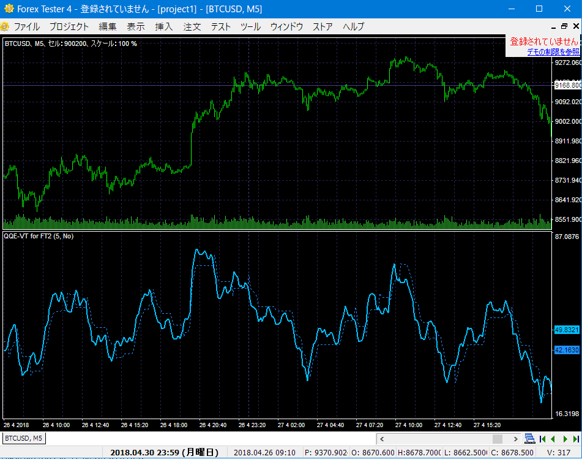Close the inner chart window
582x459 pixels.
click(576, 26)
